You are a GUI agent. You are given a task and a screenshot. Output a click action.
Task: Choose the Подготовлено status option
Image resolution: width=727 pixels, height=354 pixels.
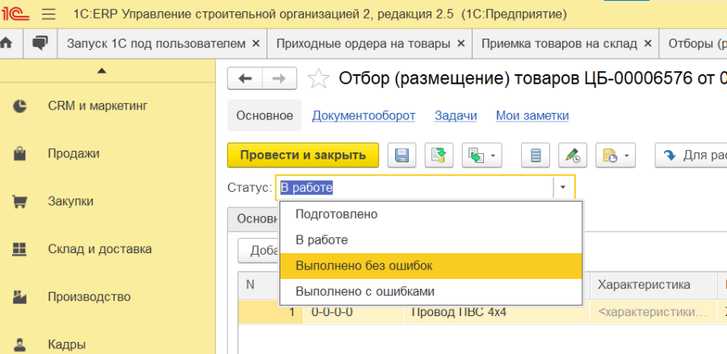coord(336,214)
